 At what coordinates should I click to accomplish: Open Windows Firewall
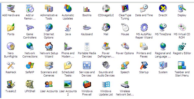[x=87, y=84]
